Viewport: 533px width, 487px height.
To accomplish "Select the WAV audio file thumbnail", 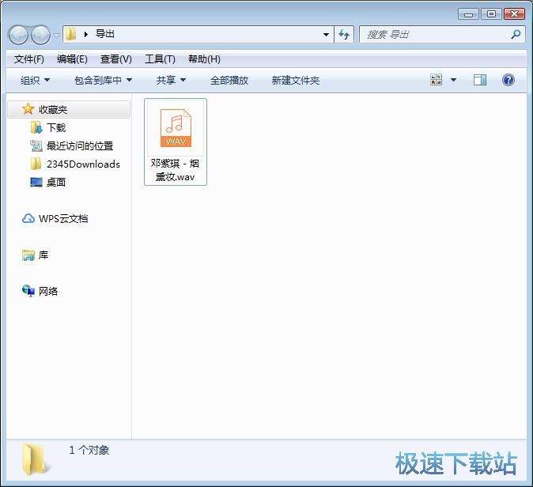I will click(x=176, y=128).
